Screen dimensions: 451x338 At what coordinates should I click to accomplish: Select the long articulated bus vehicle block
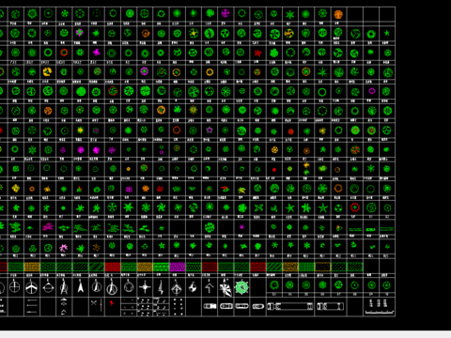(x=290, y=306)
